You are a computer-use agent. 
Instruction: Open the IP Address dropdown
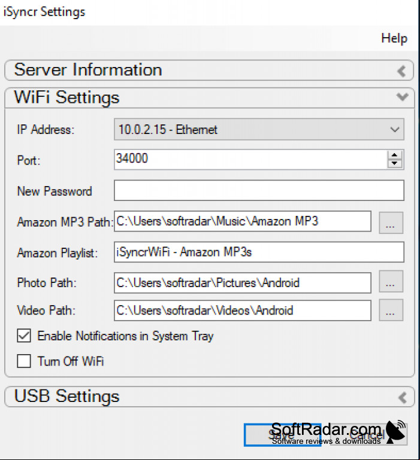259,129
